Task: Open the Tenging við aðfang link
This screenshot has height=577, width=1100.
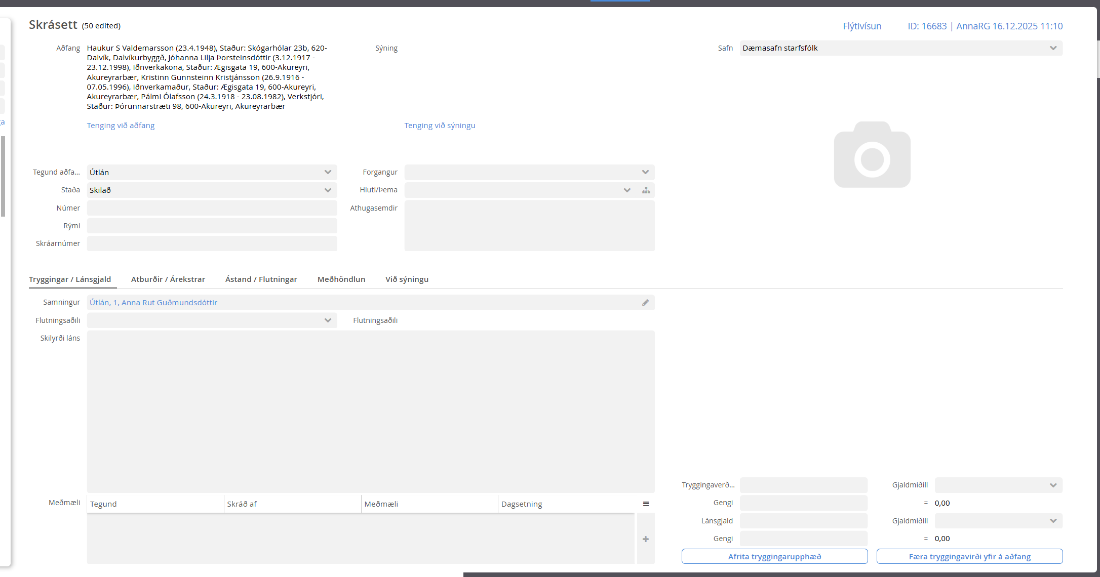Action: 121,126
